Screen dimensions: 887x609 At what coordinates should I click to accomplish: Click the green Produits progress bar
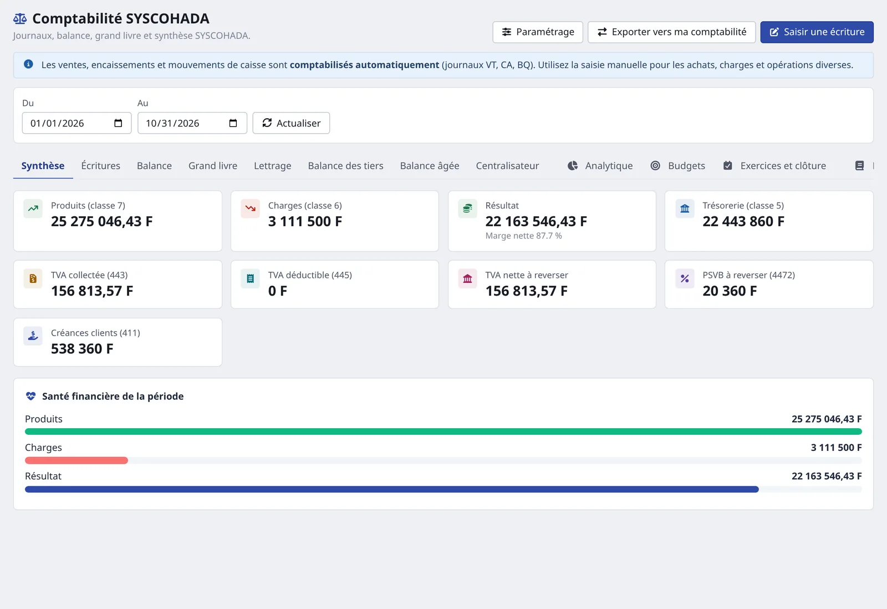tap(443, 432)
